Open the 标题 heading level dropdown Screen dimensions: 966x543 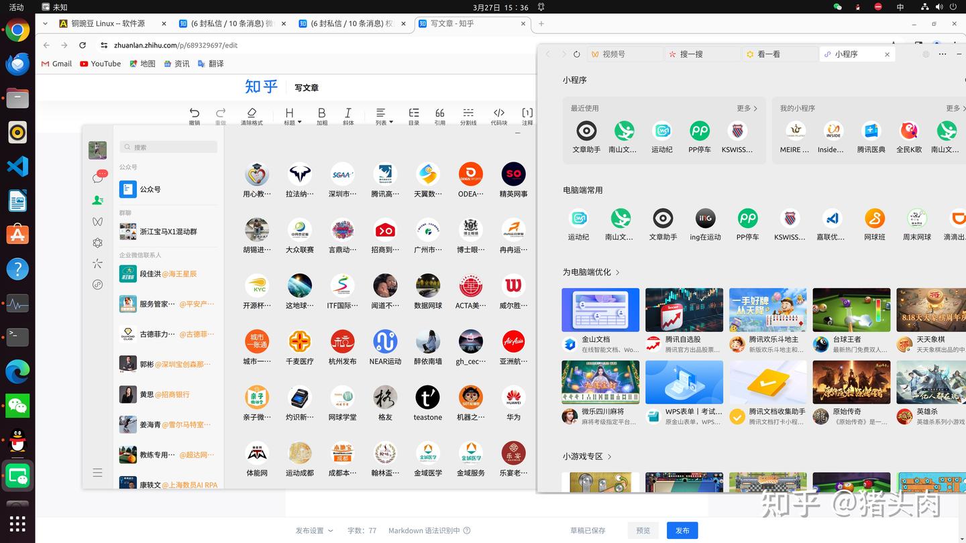tap(289, 113)
